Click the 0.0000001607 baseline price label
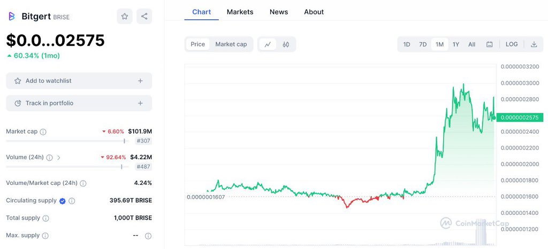The width and height of the screenshot is (548, 249). click(206, 197)
